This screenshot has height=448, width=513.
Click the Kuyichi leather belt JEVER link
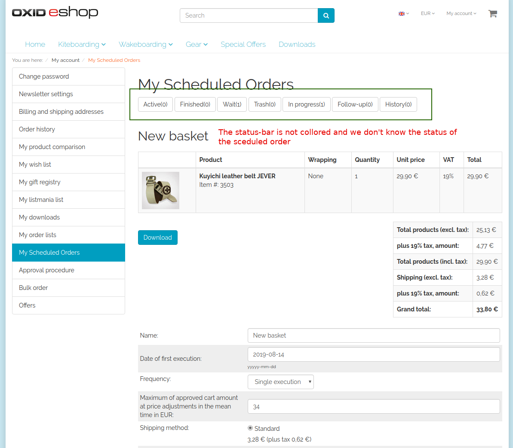237,176
